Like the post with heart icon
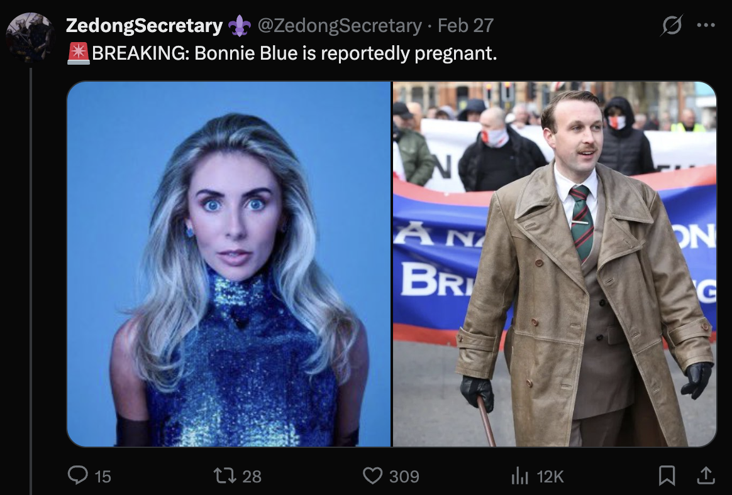The image size is (732, 495). [x=372, y=476]
